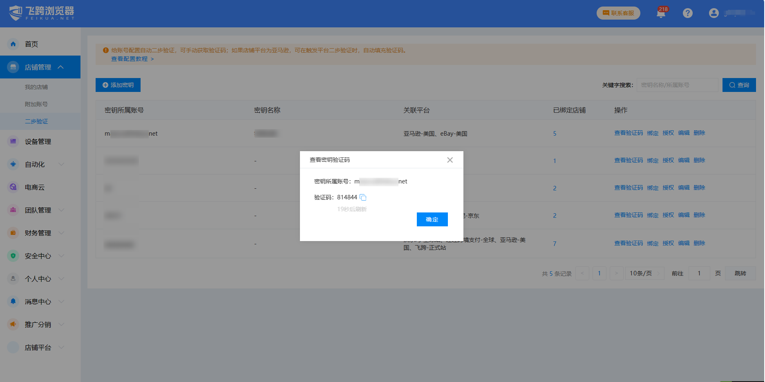Click the 关联平台 column header

416,110
